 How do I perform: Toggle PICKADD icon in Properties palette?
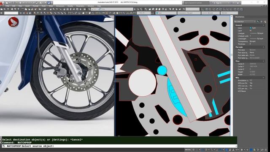258,22
